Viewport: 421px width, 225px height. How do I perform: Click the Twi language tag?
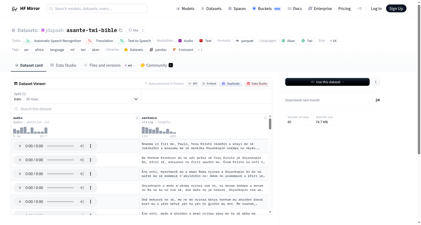pyautogui.click(x=307, y=41)
